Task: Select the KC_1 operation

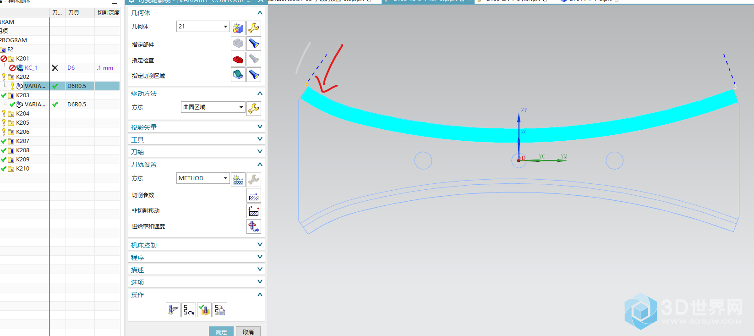Action: point(31,68)
